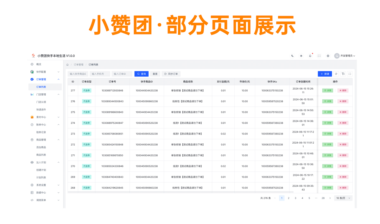This screenshot has height=224, width=380.
Task: Expand the 系统设置 sidebar menu
Action: (45, 185)
